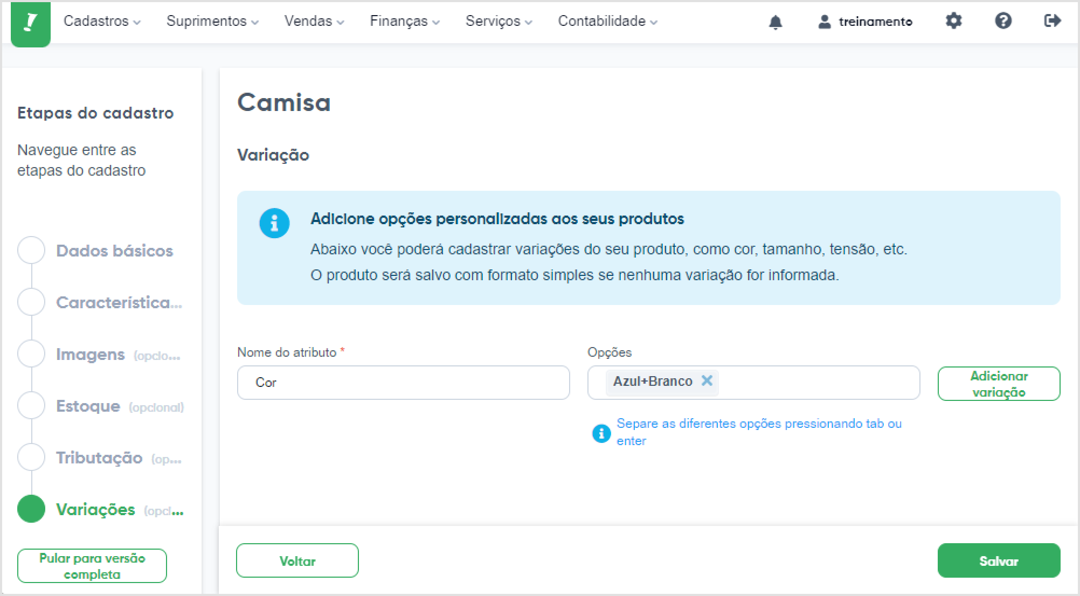Open the Suprimentos menu

(212, 21)
